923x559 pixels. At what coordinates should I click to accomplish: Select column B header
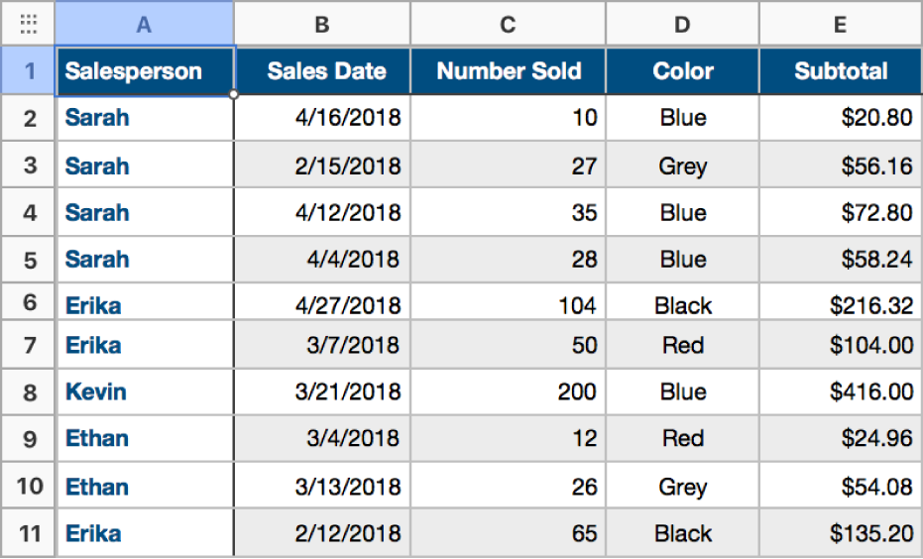pyautogui.click(x=322, y=24)
